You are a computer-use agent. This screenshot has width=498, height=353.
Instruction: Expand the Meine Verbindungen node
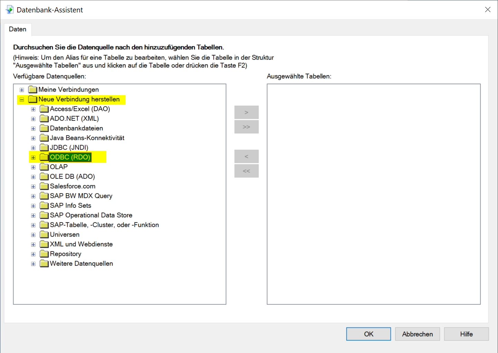22,90
